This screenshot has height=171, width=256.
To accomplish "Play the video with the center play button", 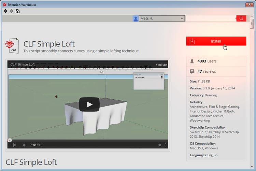I will coord(89,104).
